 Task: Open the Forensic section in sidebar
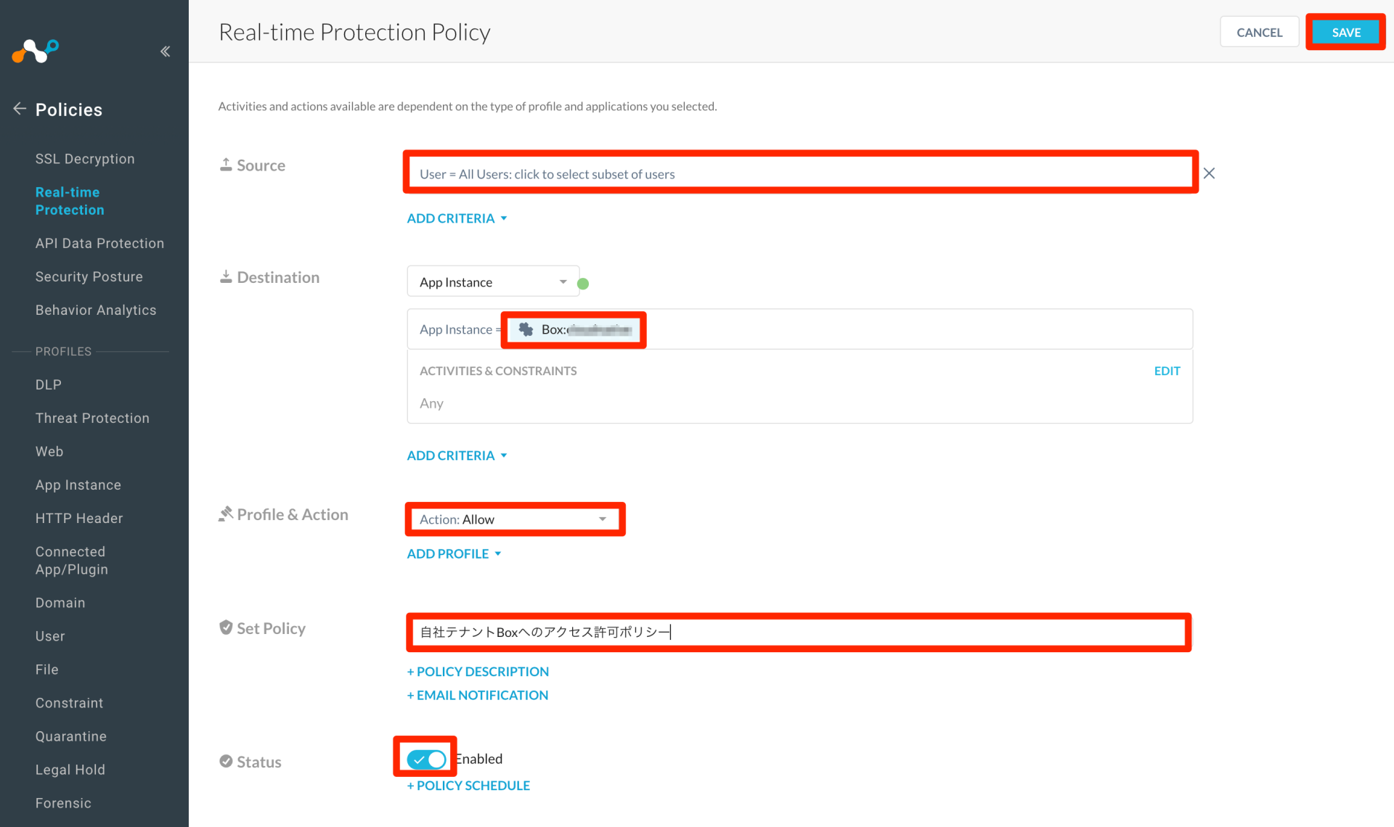pos(63,802)
